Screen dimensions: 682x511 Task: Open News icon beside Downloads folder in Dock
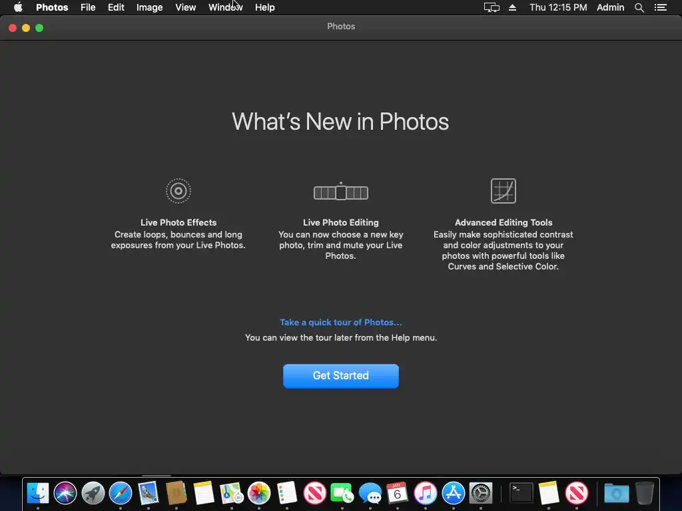[577, 493]
